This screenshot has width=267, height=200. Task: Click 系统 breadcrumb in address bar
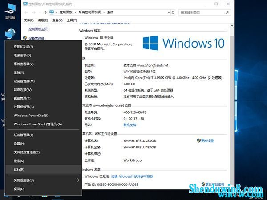pos(110,12)
